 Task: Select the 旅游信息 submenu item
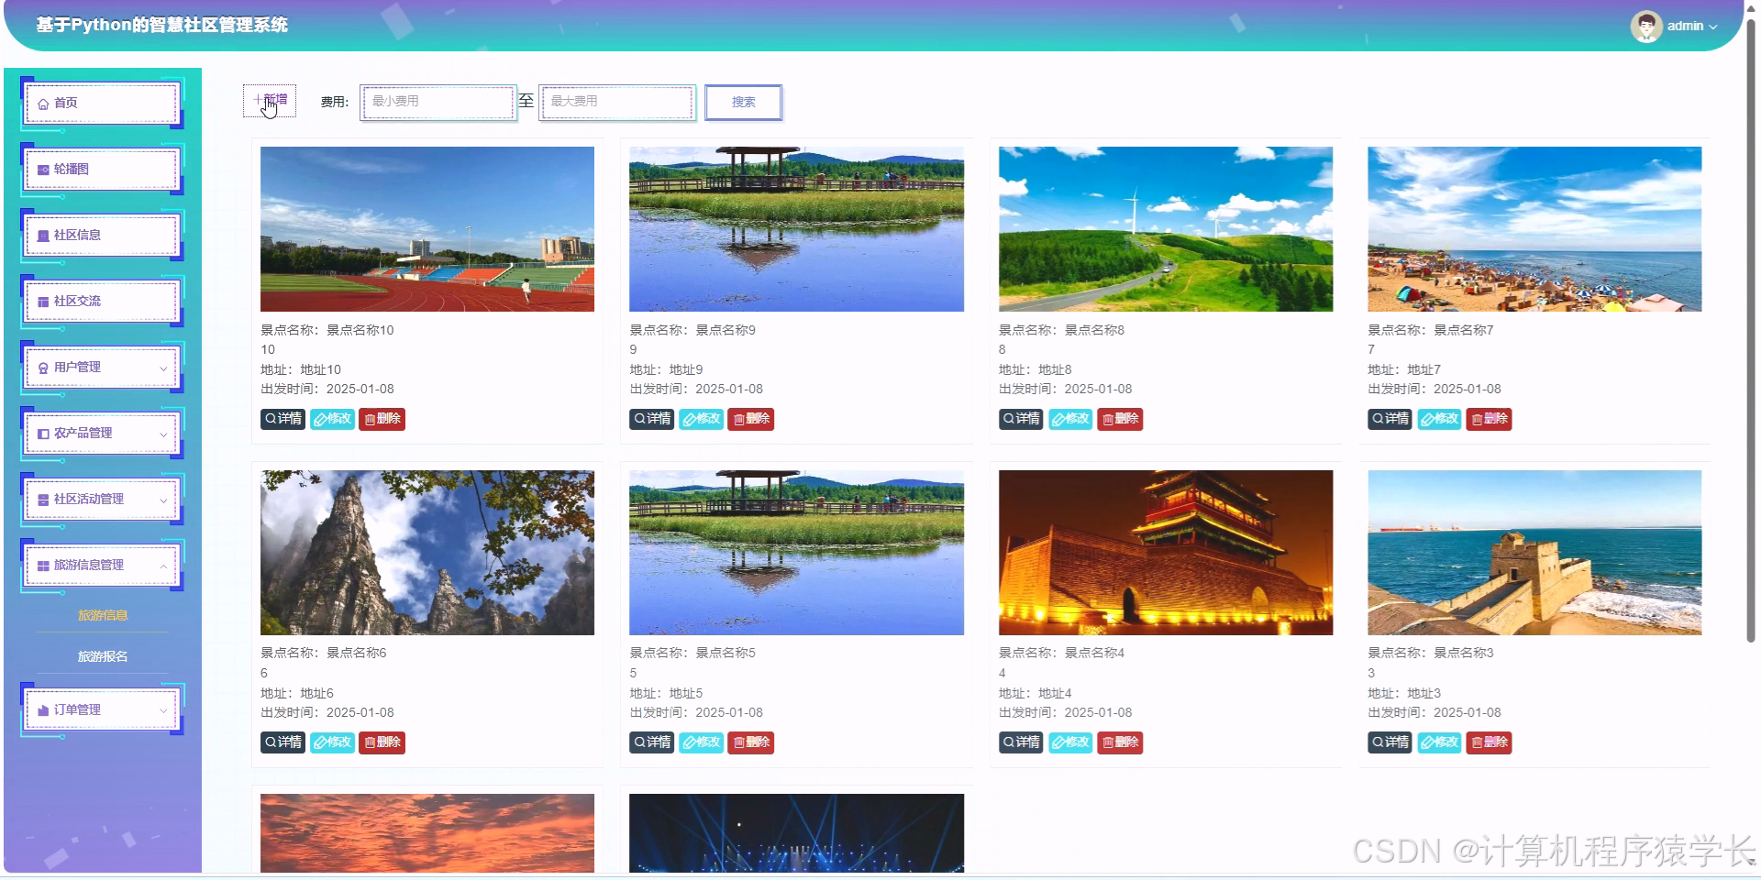(x=103, y=615)
